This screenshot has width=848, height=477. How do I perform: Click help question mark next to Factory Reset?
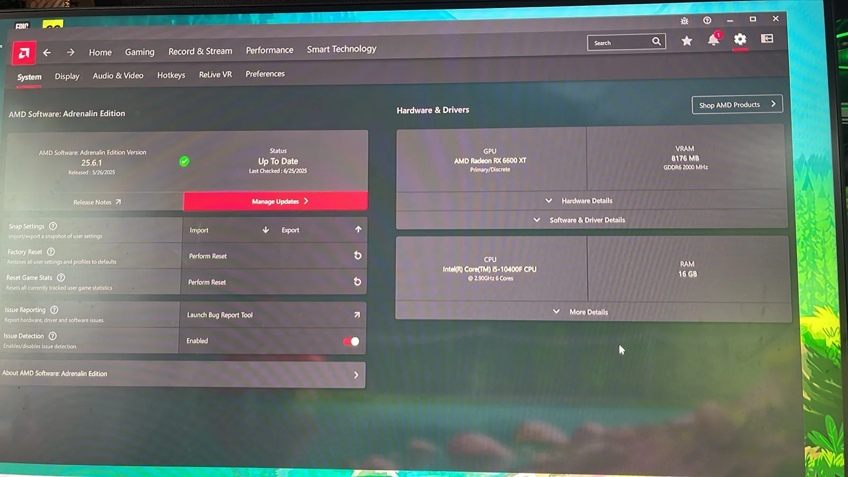click(x=51, y=252)
